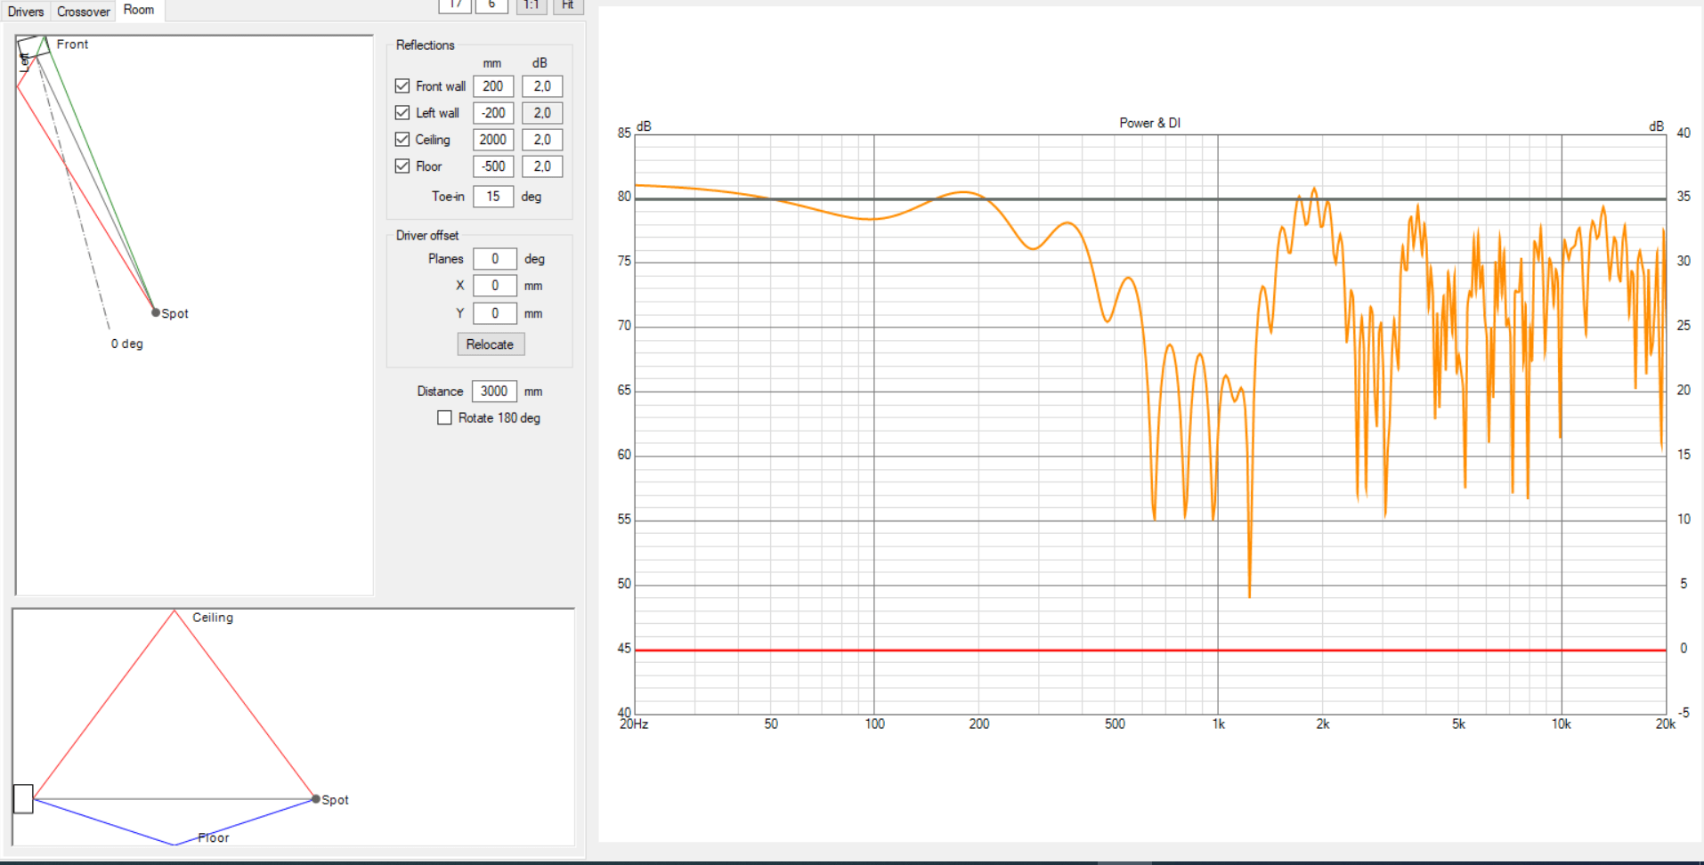
Task: Edit the Front wall mm value field
Action: (493, 86)
